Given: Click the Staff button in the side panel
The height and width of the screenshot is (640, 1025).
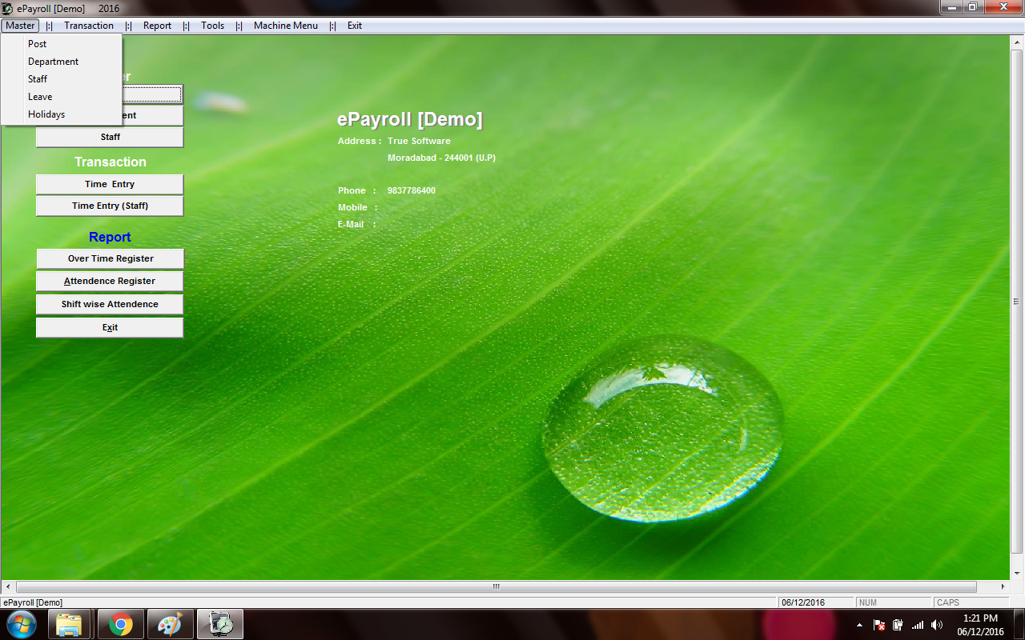Looking at the screenshot, I should (x=110, y=137).
